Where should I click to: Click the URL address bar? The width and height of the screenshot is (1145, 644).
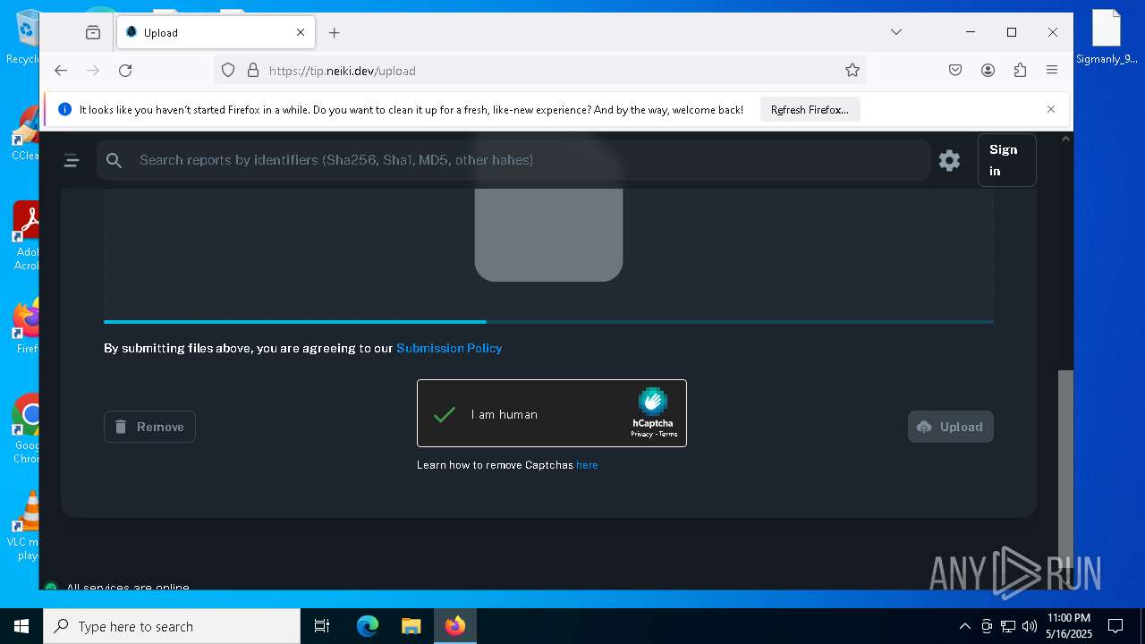point(539,70)
